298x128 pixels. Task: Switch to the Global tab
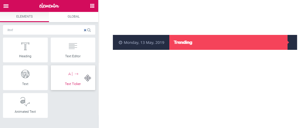73,17
